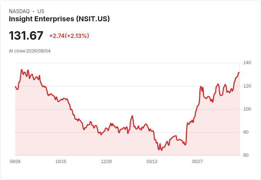
Task: Click the NASDAQ exchange label
Action: [19, 11]
